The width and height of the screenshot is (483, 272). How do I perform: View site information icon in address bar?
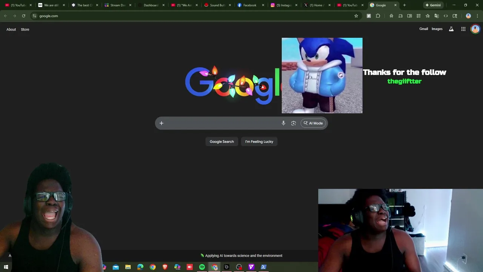34,16
